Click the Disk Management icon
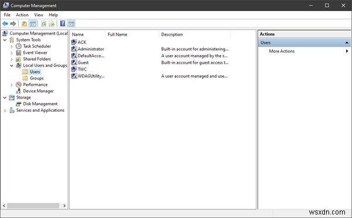Viewport: 352px width, 218px height. pyautogui.click(x=19, y=104)
